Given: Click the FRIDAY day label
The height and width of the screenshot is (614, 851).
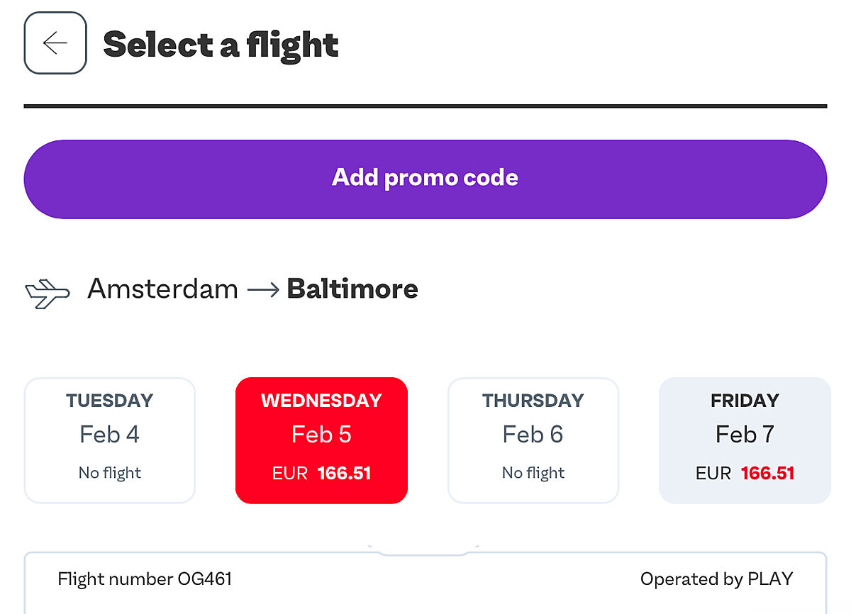Looking at the screenshot, I should [x=745, y=401].
